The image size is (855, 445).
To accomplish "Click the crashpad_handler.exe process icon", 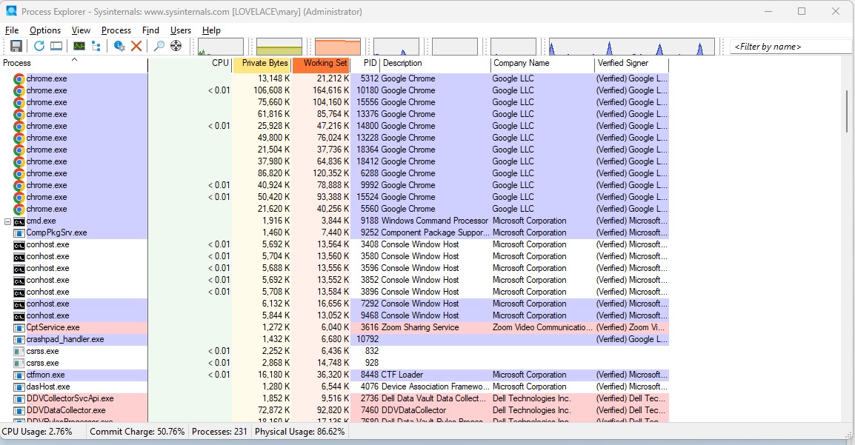I will click(x=19, y=340).
